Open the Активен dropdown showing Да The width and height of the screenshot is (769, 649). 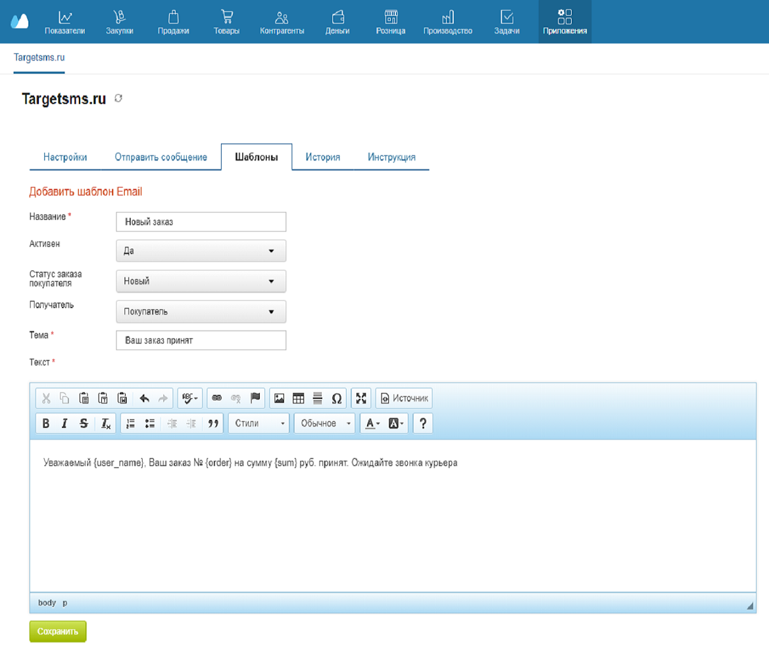pyautogui.click(x=201, y=251)
